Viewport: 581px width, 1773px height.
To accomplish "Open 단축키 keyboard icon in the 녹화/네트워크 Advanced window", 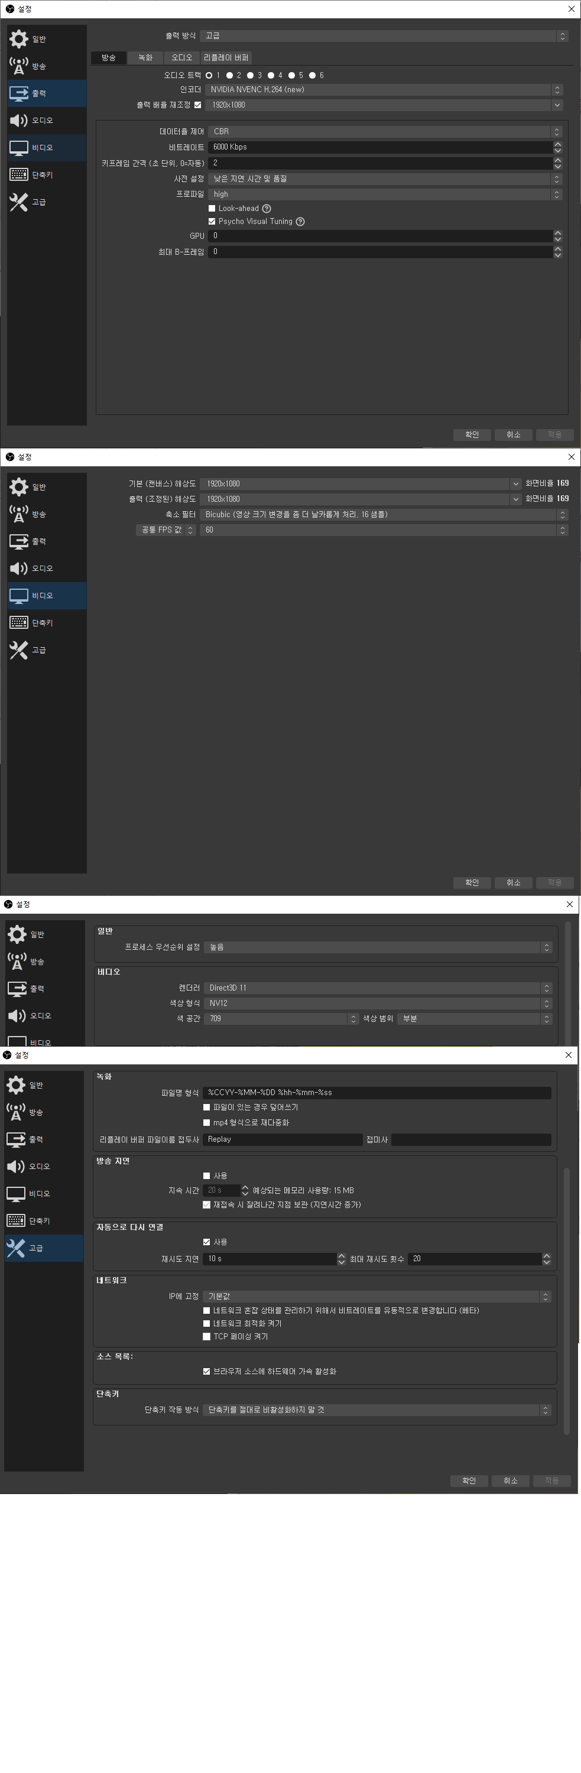I will 16,1220.
